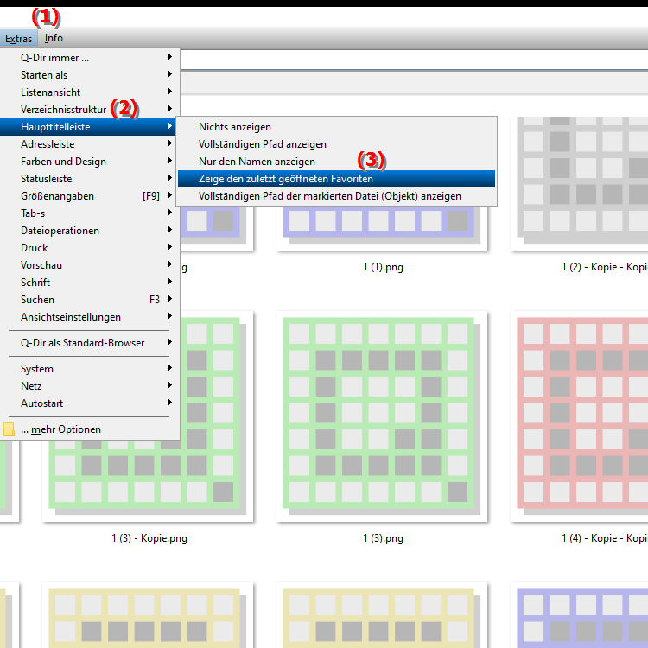Open the System submenu

pos(90,369)
